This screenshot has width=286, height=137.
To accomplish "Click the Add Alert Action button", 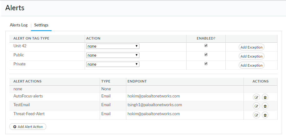I will [x=28, y=127].
